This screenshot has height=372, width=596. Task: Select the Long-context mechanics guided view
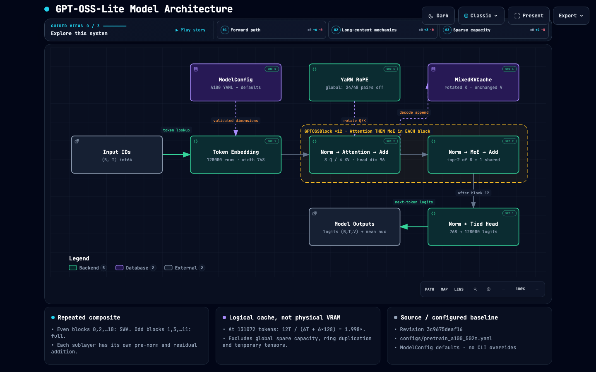383,30
